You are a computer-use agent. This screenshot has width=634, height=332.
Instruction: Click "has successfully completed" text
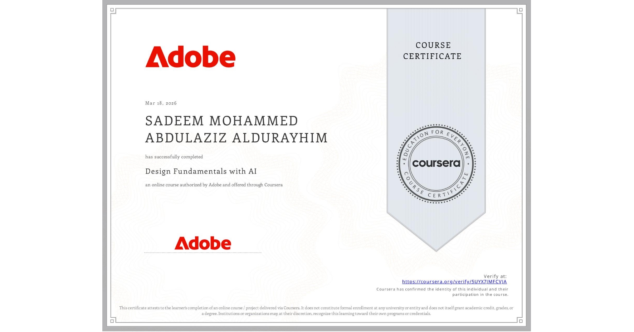coord(174,157)
